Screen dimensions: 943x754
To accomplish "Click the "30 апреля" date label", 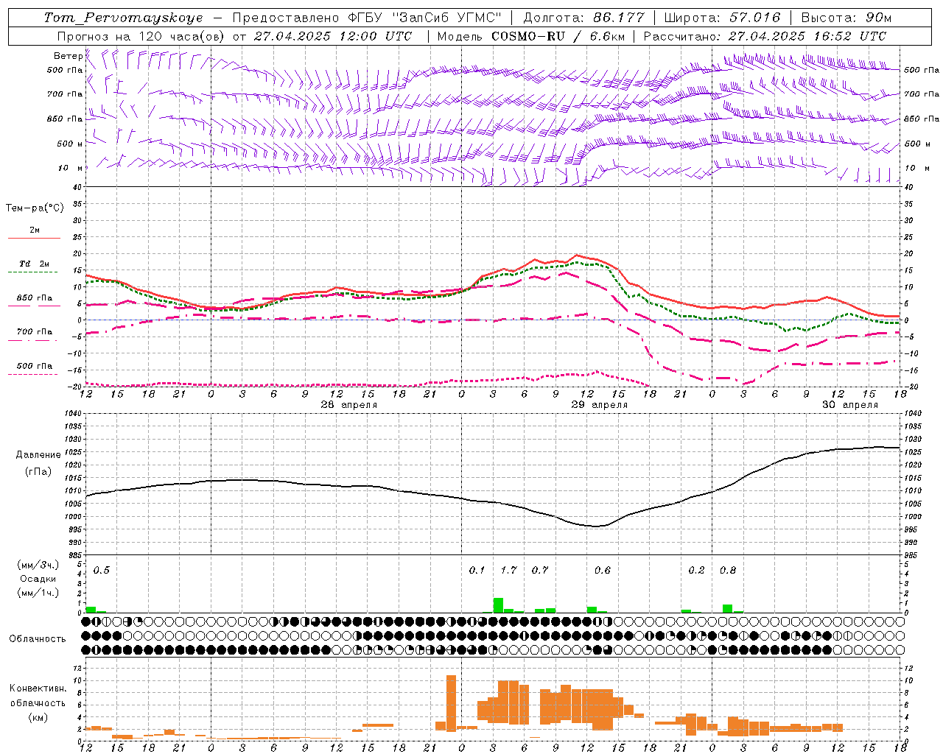I will coord(850,405).
